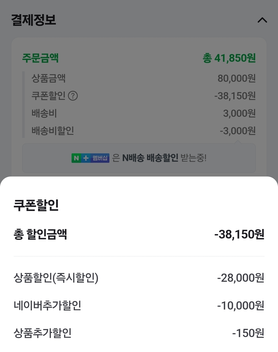Tap the 상품할인(즉시할인) row
The width and height of the screenshot is (278, 352).
pos(139,278)
